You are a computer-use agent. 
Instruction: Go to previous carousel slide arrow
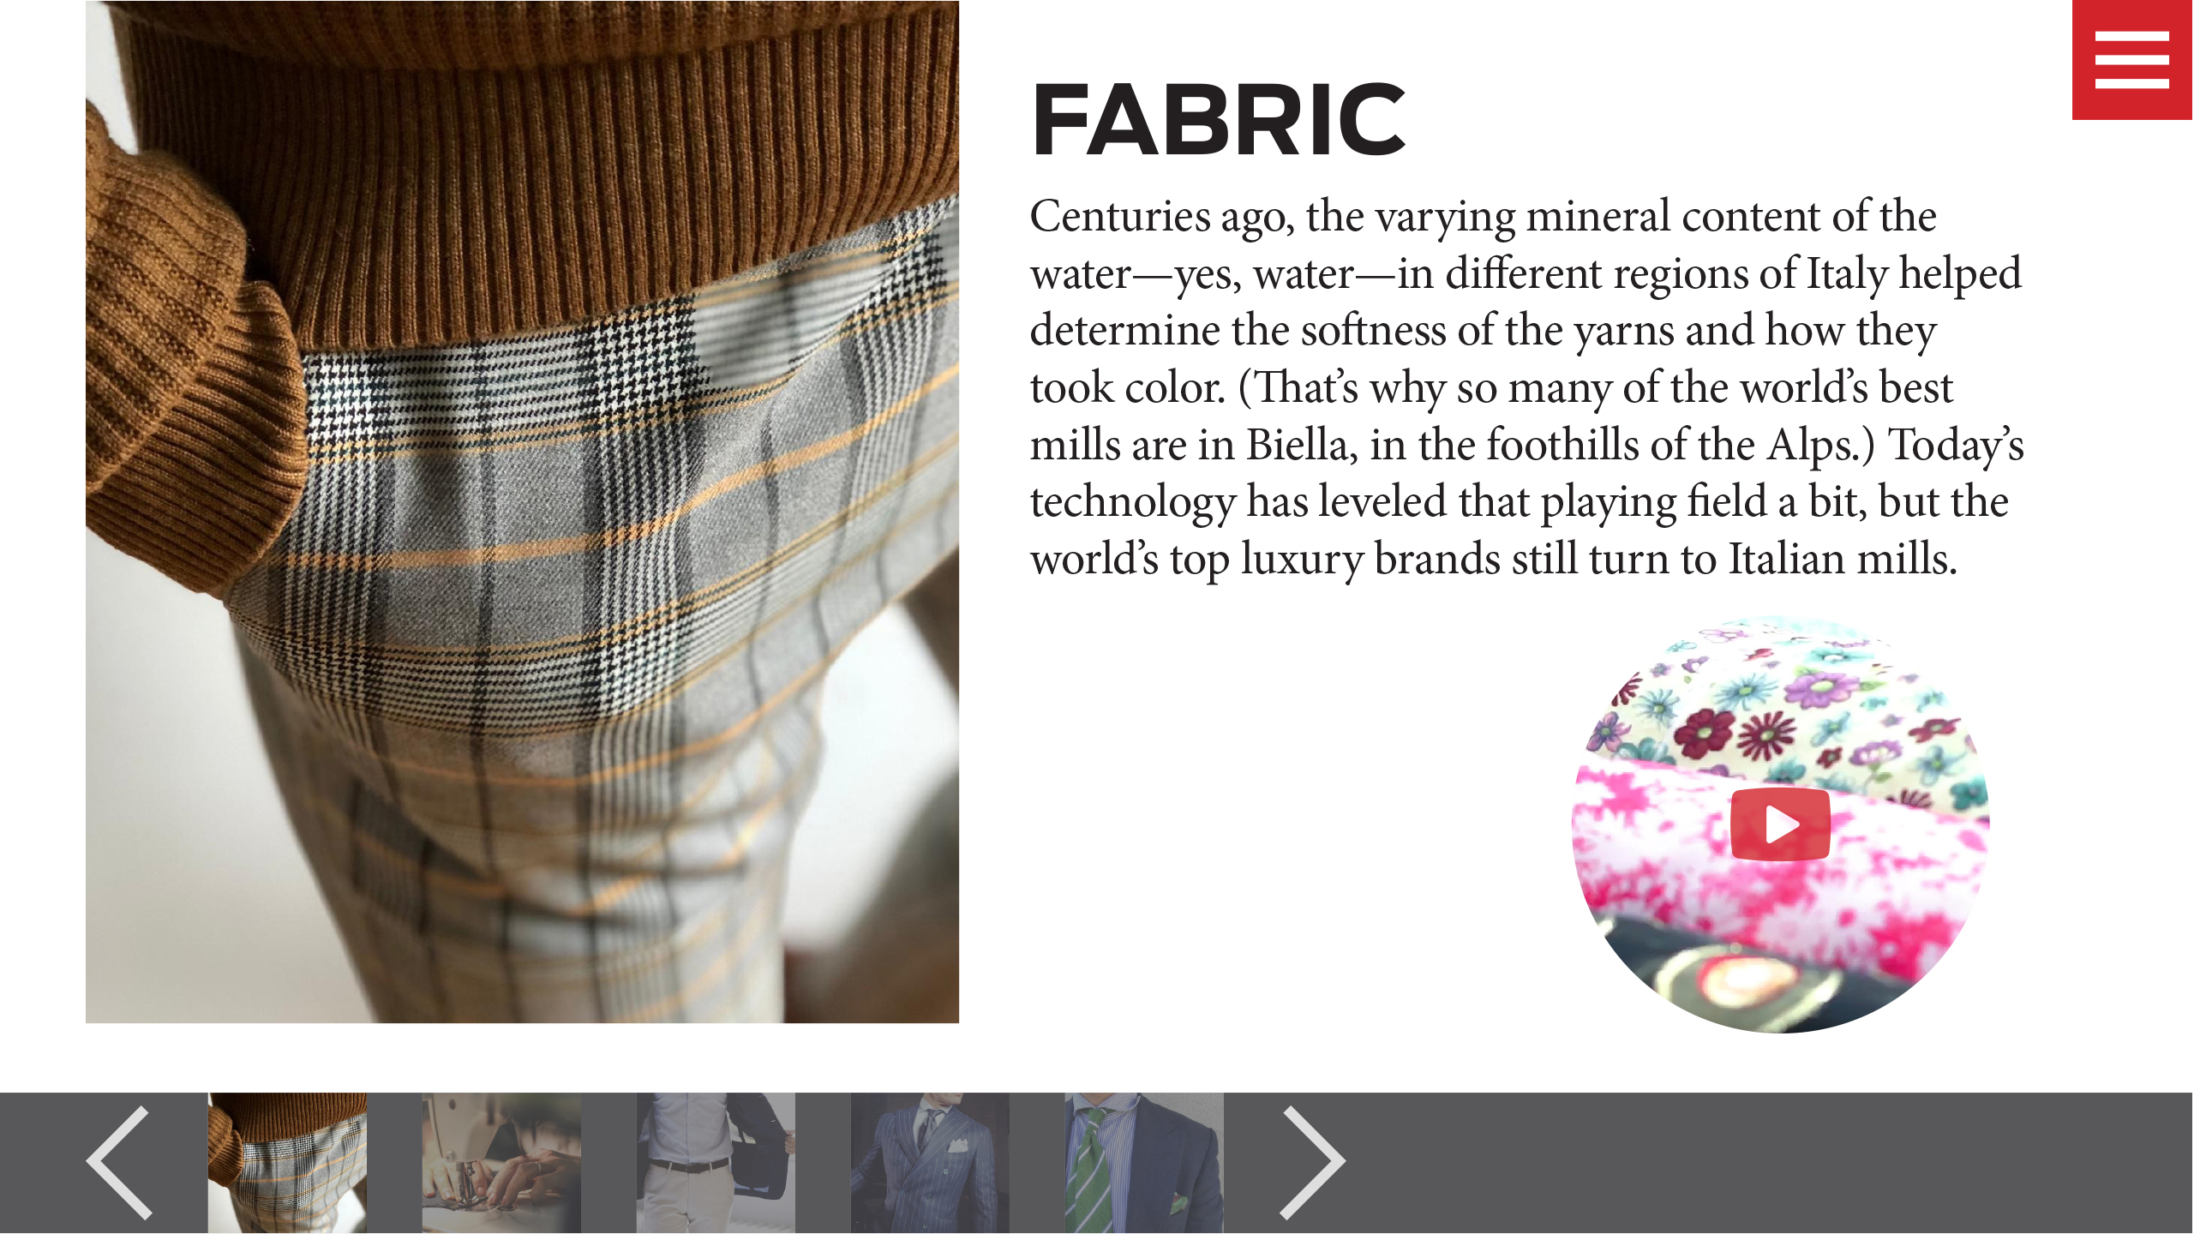(119, 1162)
